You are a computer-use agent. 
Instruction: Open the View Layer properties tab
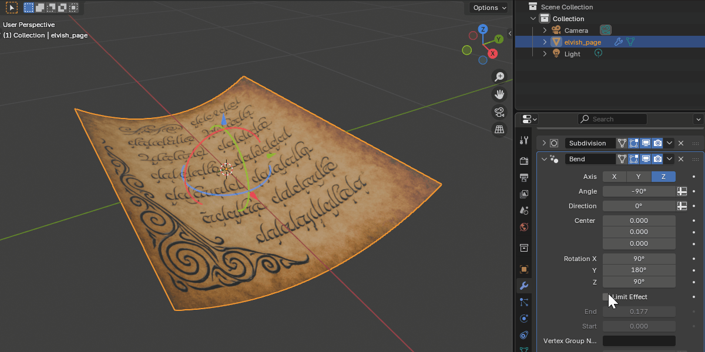[523, 194]
